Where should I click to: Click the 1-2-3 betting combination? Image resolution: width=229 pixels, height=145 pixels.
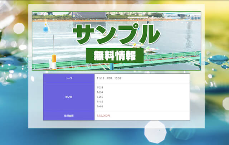(100, 88)
